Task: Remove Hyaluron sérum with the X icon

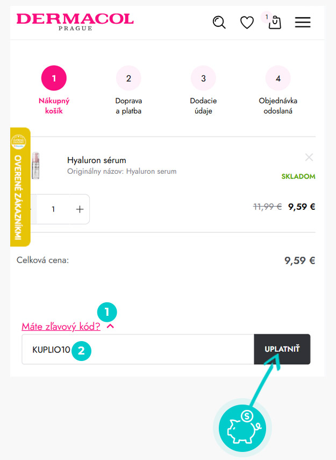Action: coord(309,157)
